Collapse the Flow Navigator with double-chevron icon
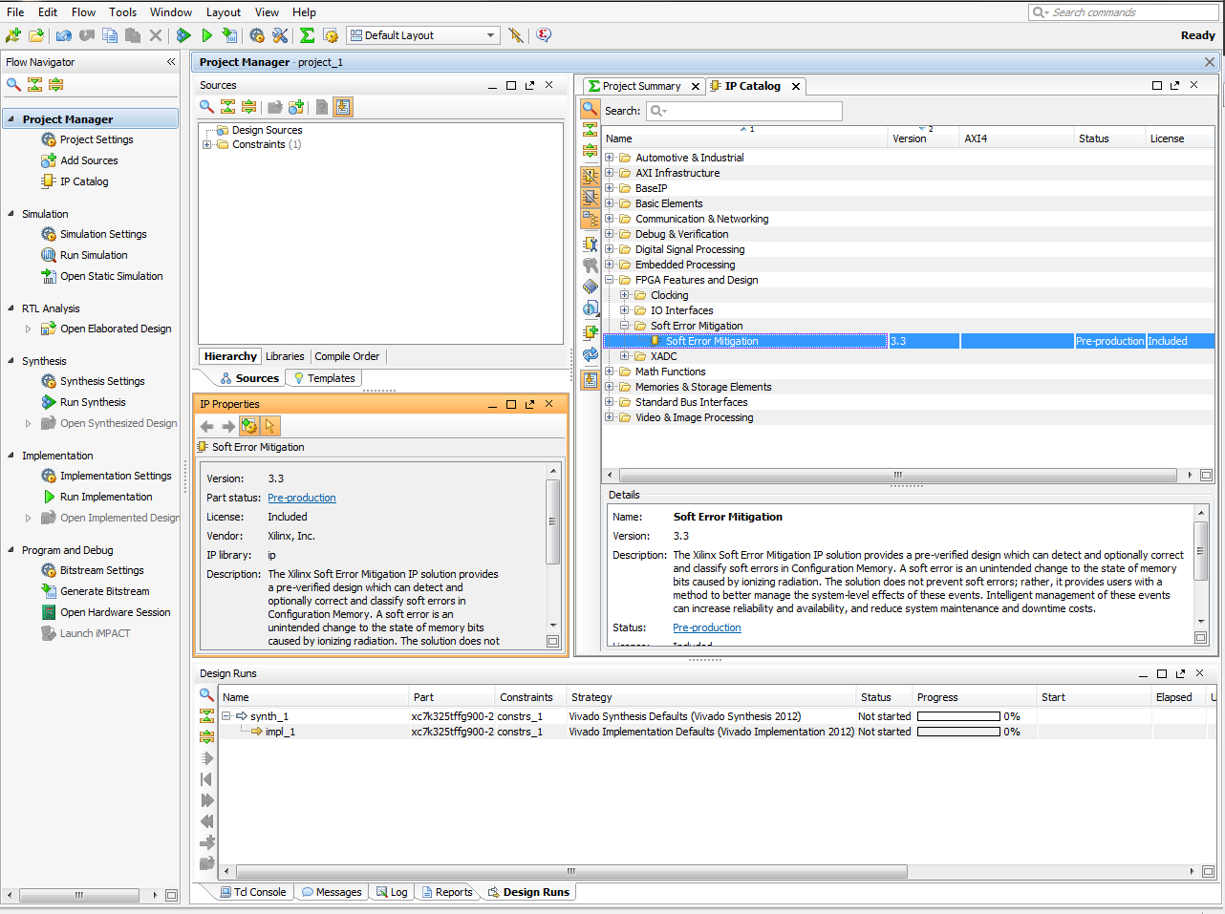 [171, 62]
